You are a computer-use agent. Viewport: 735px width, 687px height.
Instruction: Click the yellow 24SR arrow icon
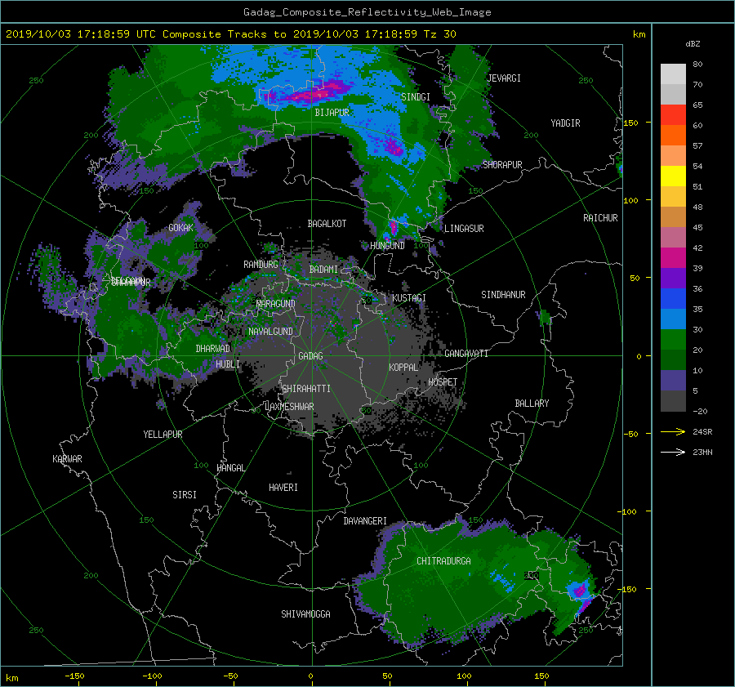(x=673, y=431)
